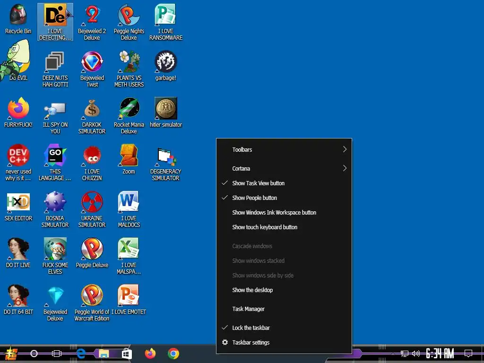Image resolution: width=484 pixels, height=363 pixels.
Task: Click the I LOVE RANSOMWARE Publisher icon
Action: tap(166, 22)
